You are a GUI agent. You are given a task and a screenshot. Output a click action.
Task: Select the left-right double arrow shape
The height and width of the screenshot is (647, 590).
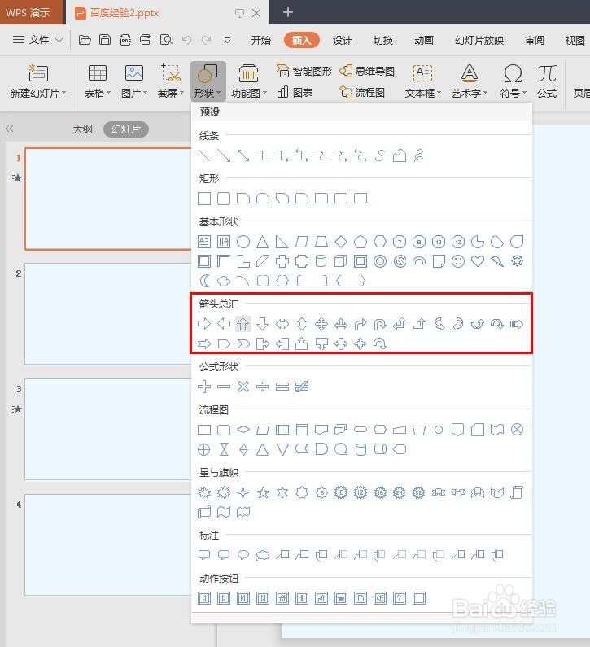(282, 324)
